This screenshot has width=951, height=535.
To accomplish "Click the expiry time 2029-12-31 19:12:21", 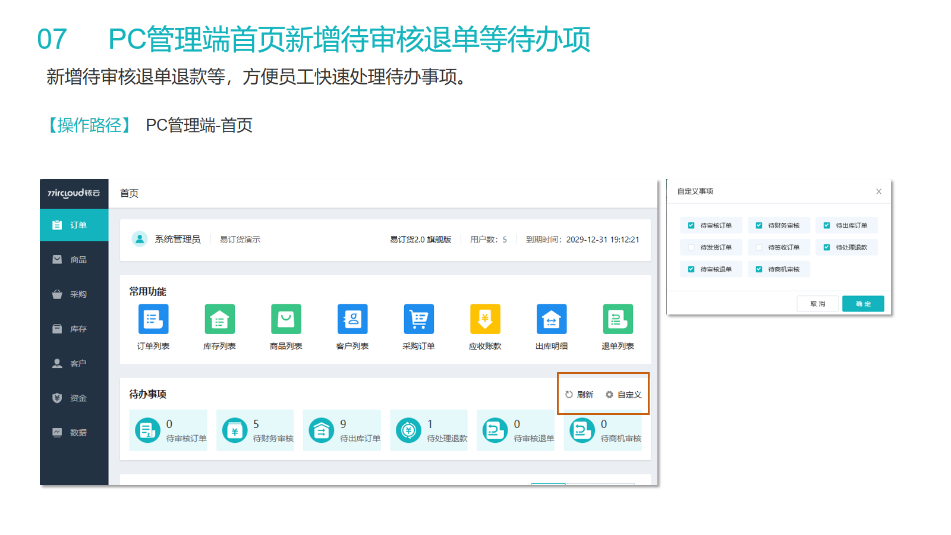I will [603, 240].
